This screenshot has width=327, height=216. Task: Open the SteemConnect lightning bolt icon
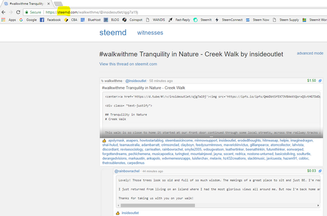[x=217, y=20]
